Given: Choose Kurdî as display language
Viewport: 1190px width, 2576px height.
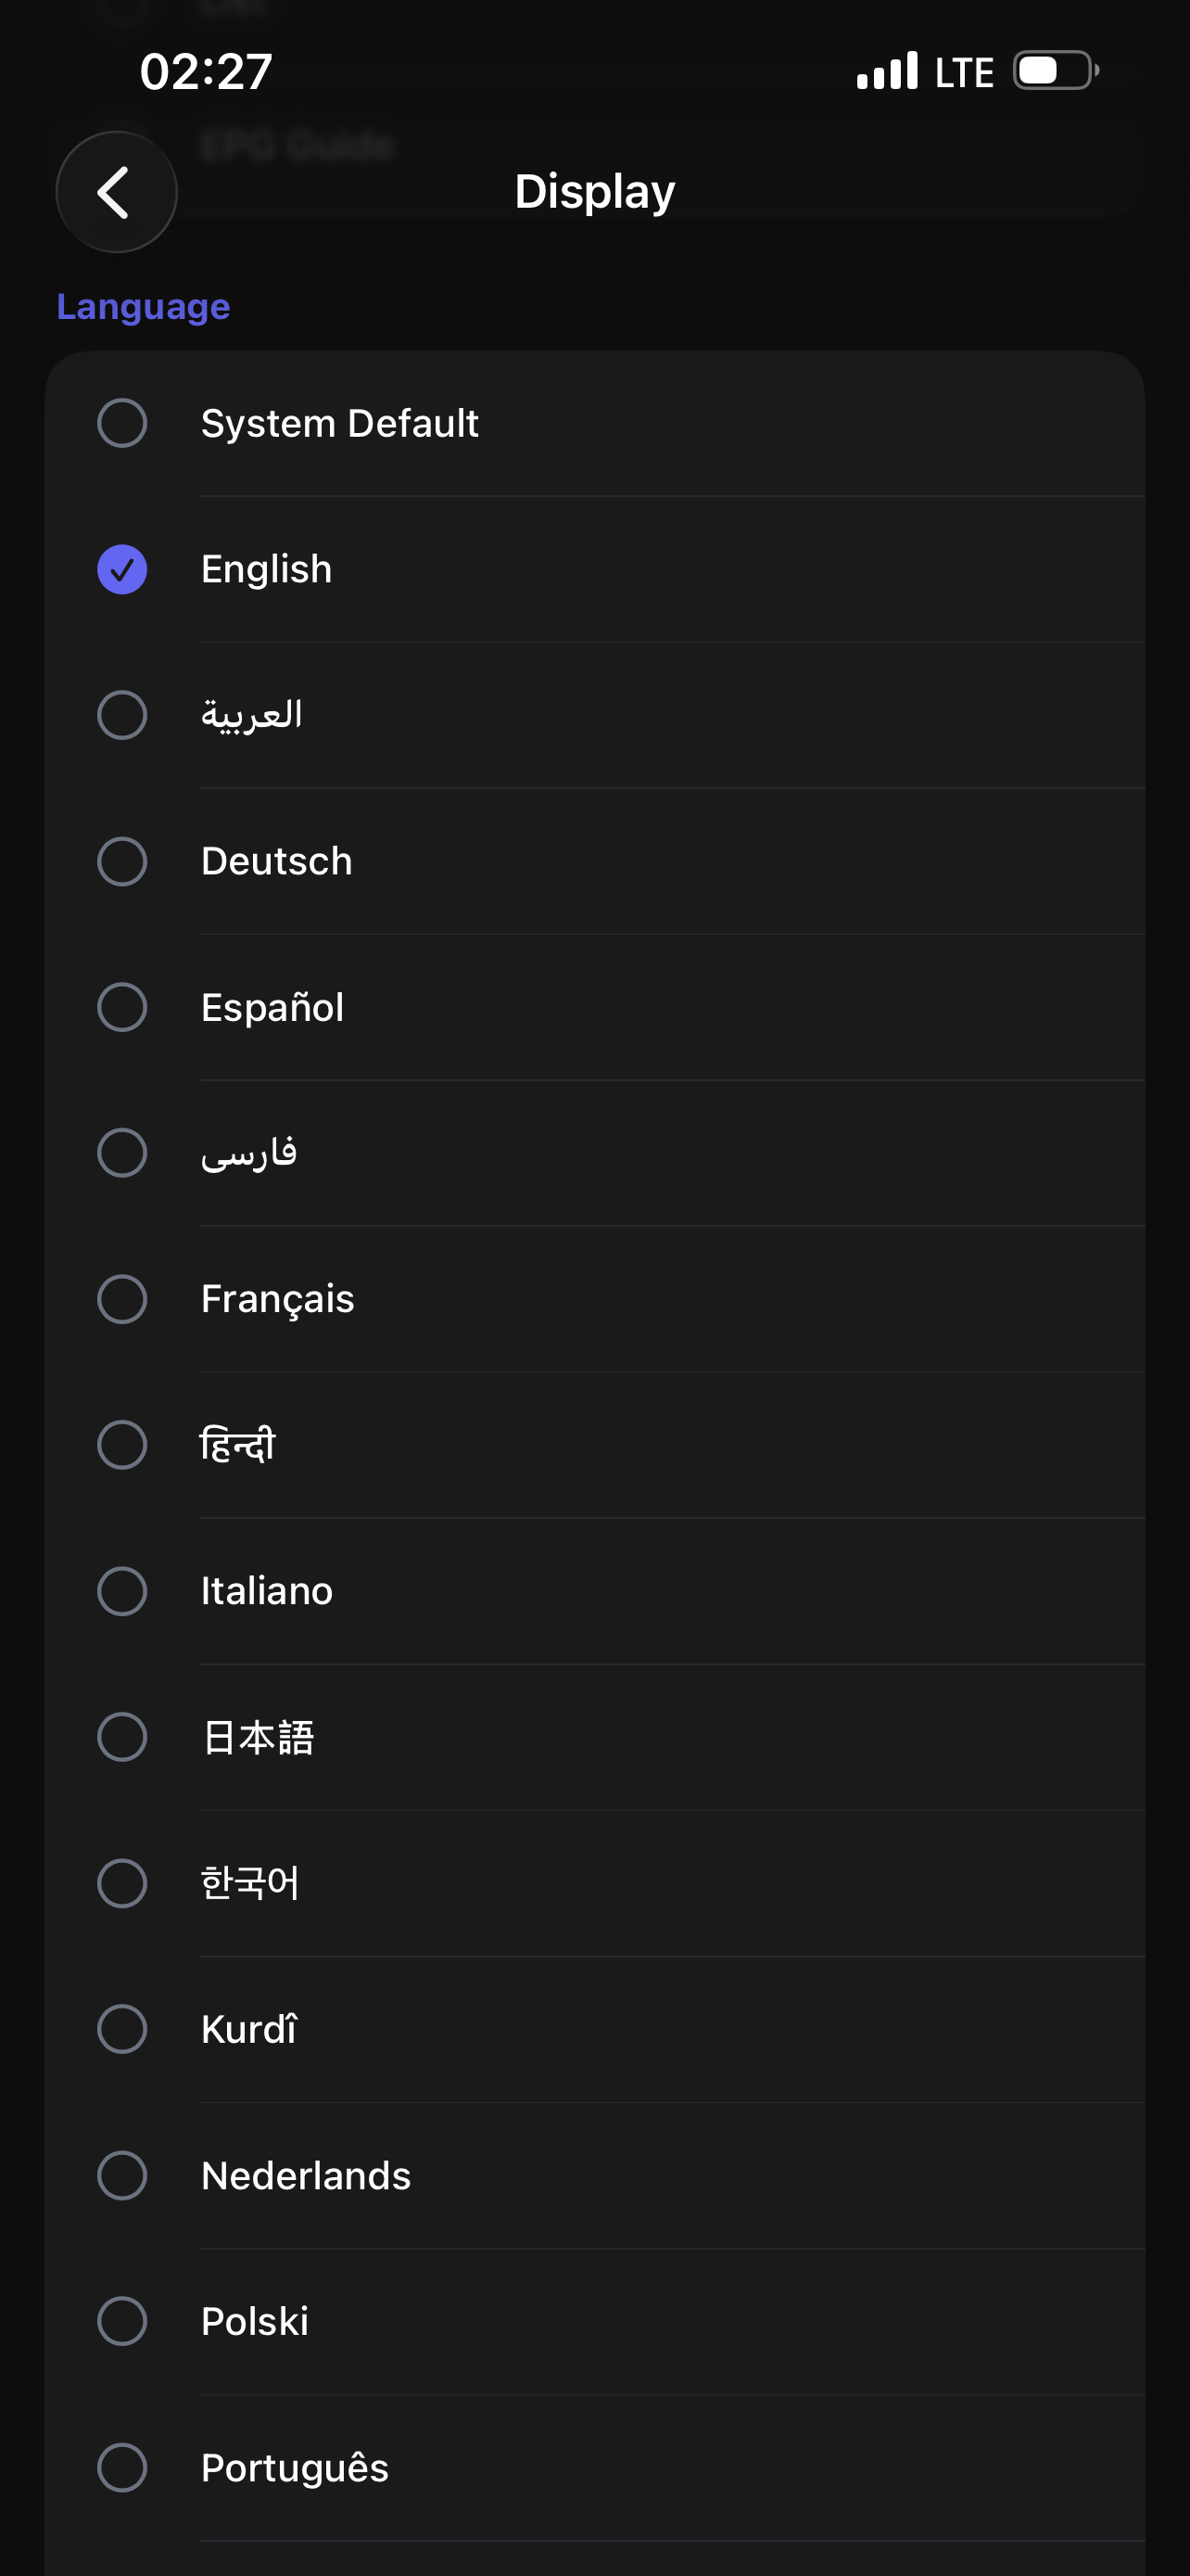Looking at the screenshot, I should click(594, 2029).
